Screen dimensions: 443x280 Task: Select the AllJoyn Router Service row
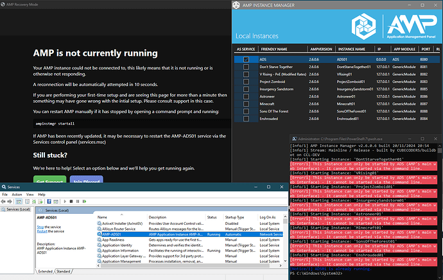click(189, 229)
